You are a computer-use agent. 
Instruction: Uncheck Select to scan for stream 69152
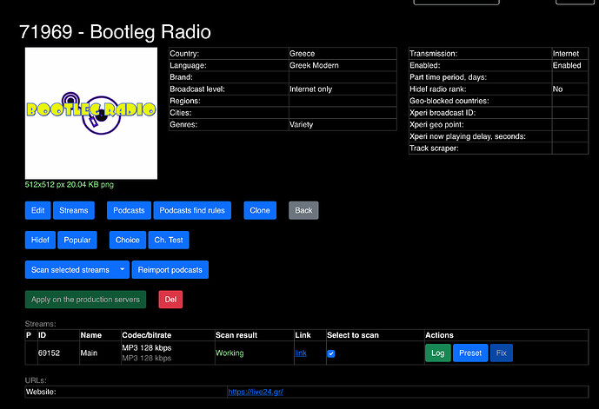click(331, 353)
